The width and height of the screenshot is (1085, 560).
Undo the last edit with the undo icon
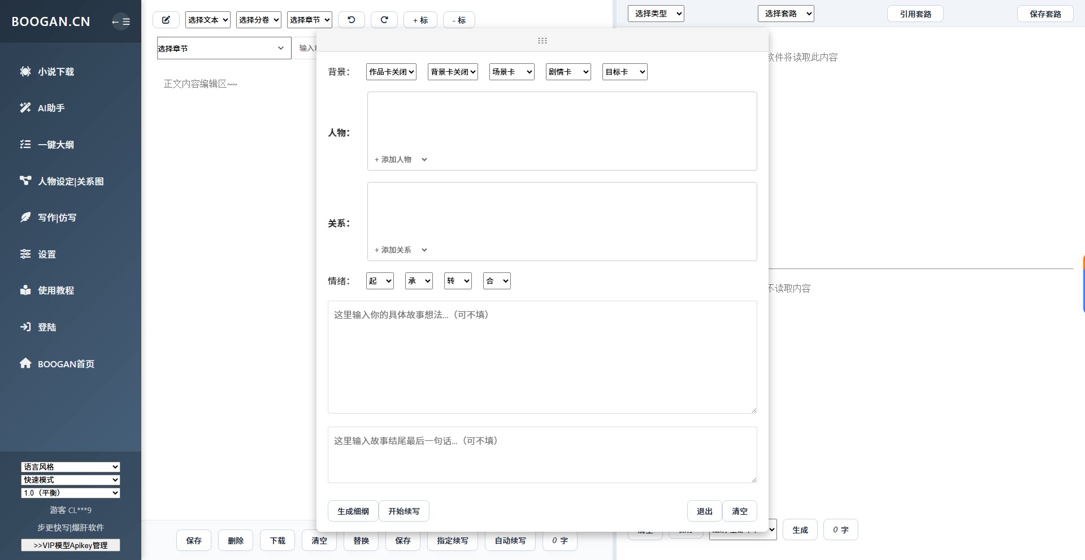pos(351,19)
